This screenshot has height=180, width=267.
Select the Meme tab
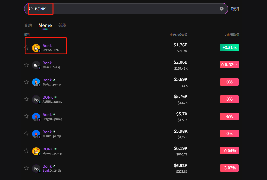pyautogui.click(x=45, y=25)
